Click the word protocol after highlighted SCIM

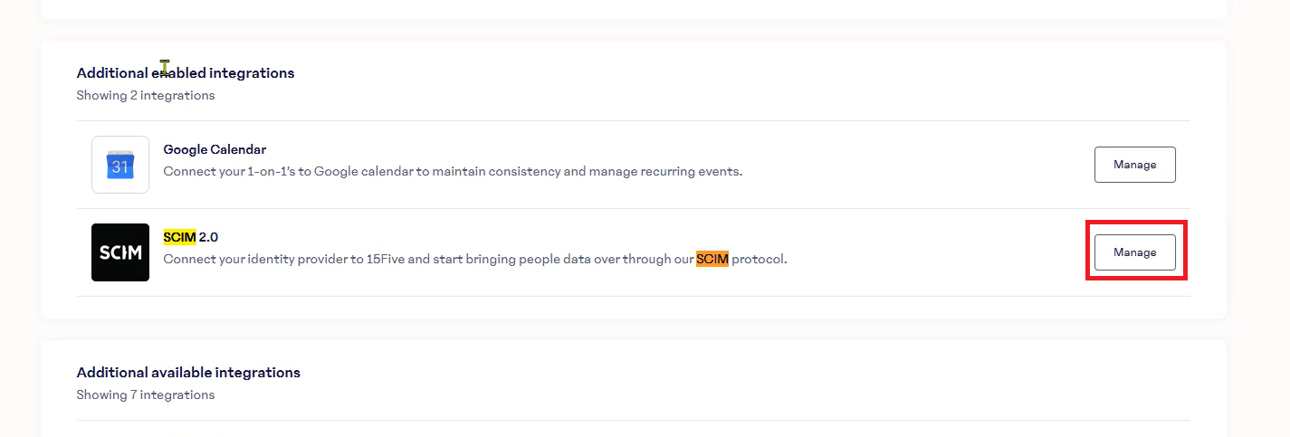(x=760, y=259)
